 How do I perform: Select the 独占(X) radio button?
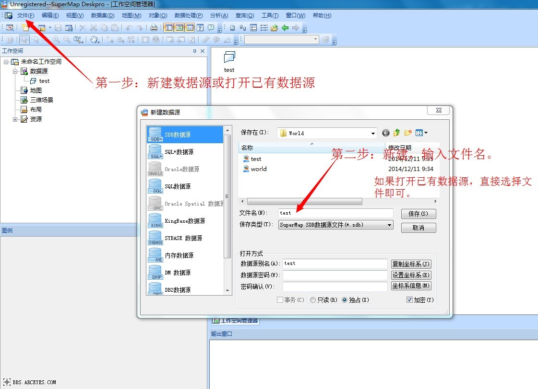[x=345, y=299]
